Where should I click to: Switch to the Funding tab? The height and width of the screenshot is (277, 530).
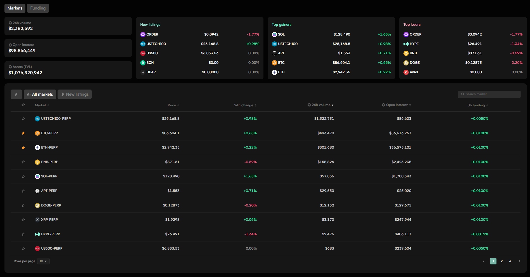[x=38, y=8]
